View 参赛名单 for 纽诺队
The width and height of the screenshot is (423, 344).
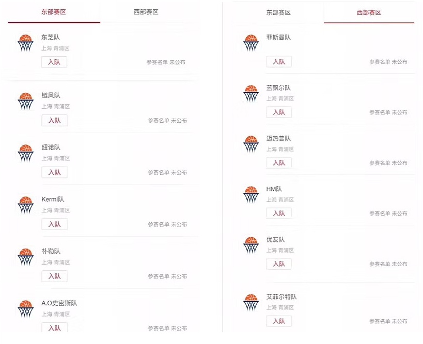(x=167, y=172)
